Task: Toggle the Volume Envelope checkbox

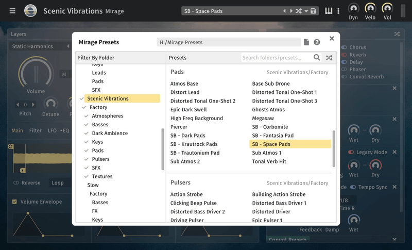Action: pos(14,202)
